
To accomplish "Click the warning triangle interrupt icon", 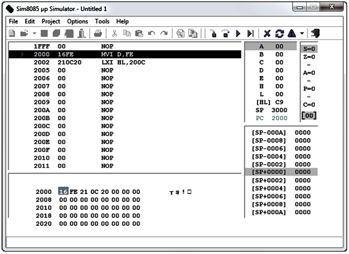I will click(x=292, y=34).
